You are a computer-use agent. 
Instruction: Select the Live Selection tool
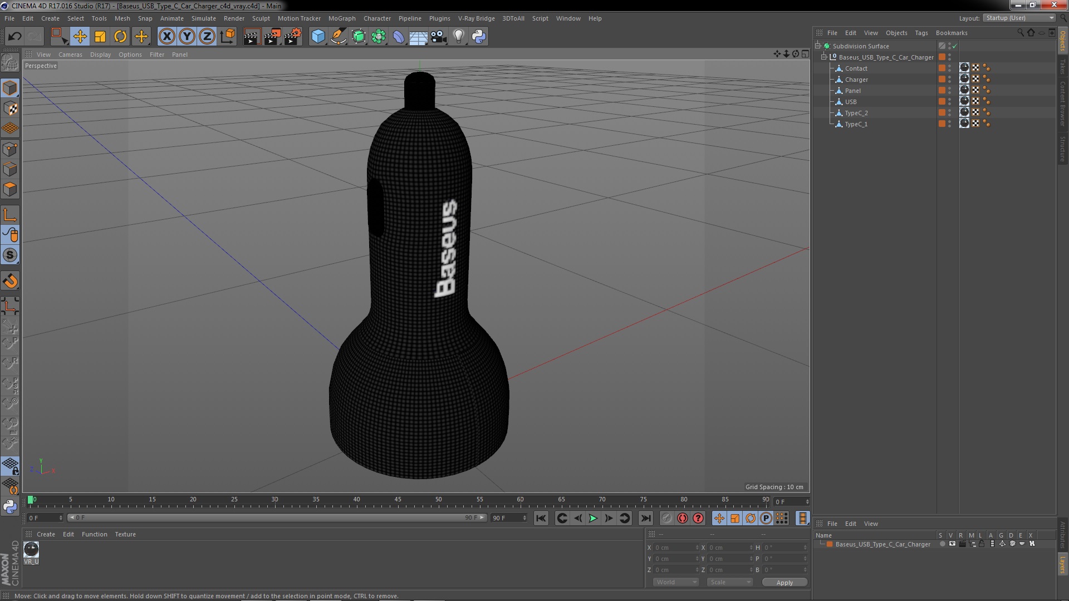[59, 37]
